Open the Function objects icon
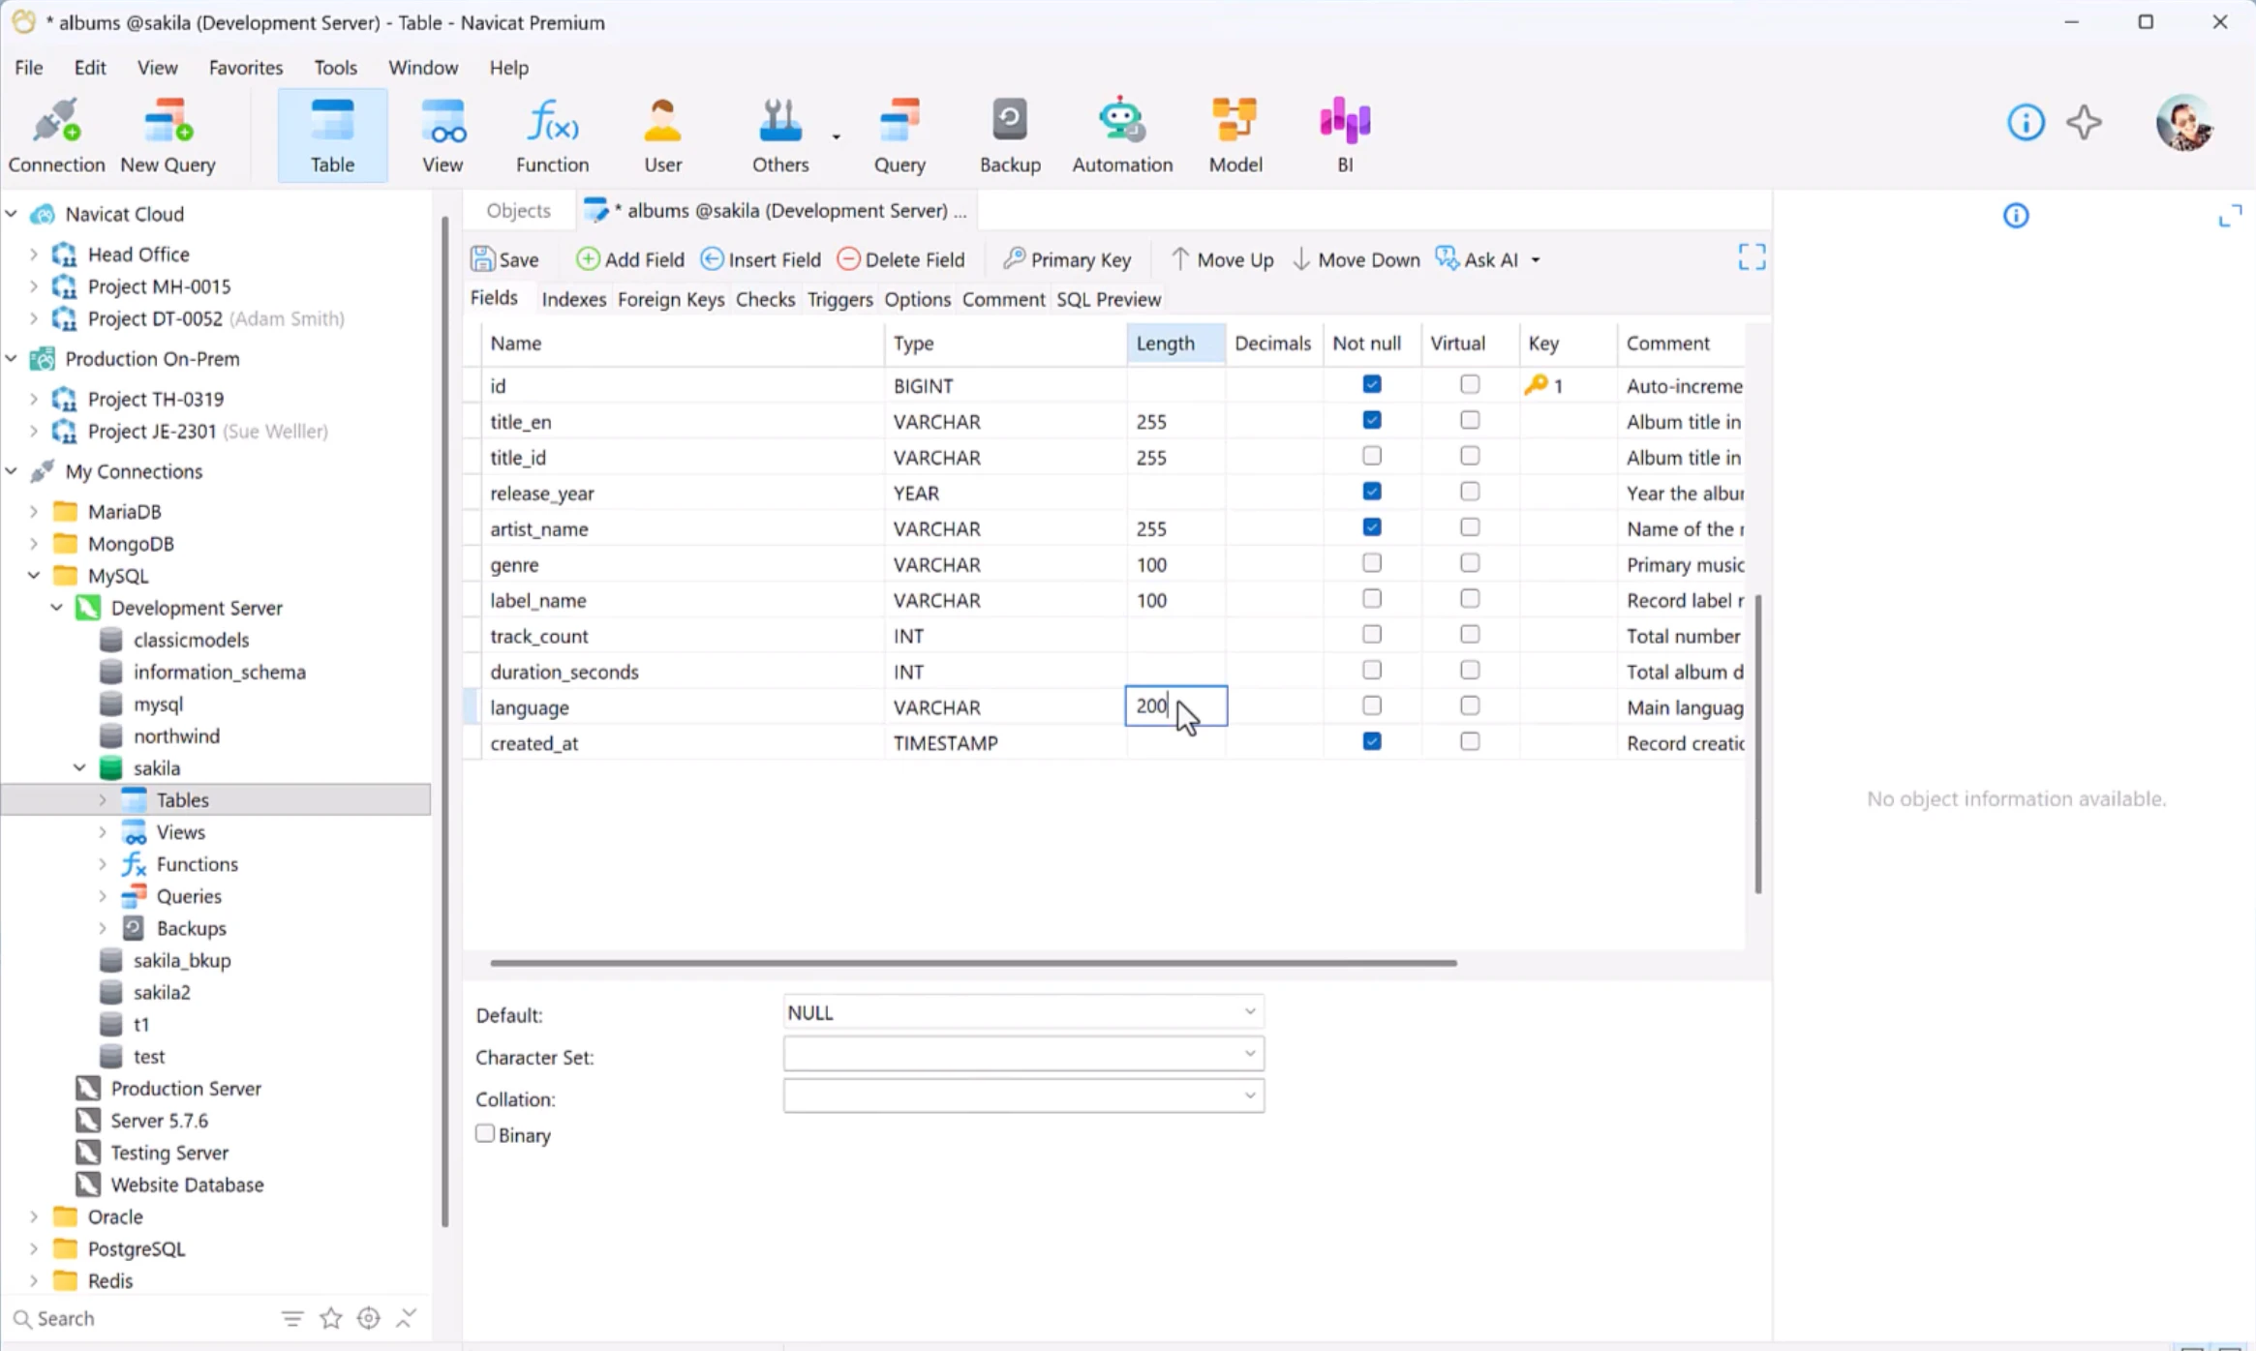This screenshot has height=1351, width=2256. click(x=552, y=135)
